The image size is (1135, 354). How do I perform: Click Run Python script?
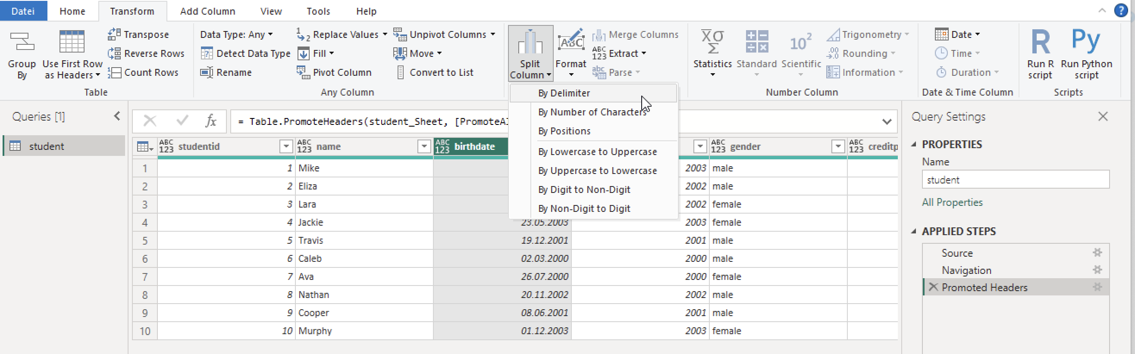(1086, 54)
